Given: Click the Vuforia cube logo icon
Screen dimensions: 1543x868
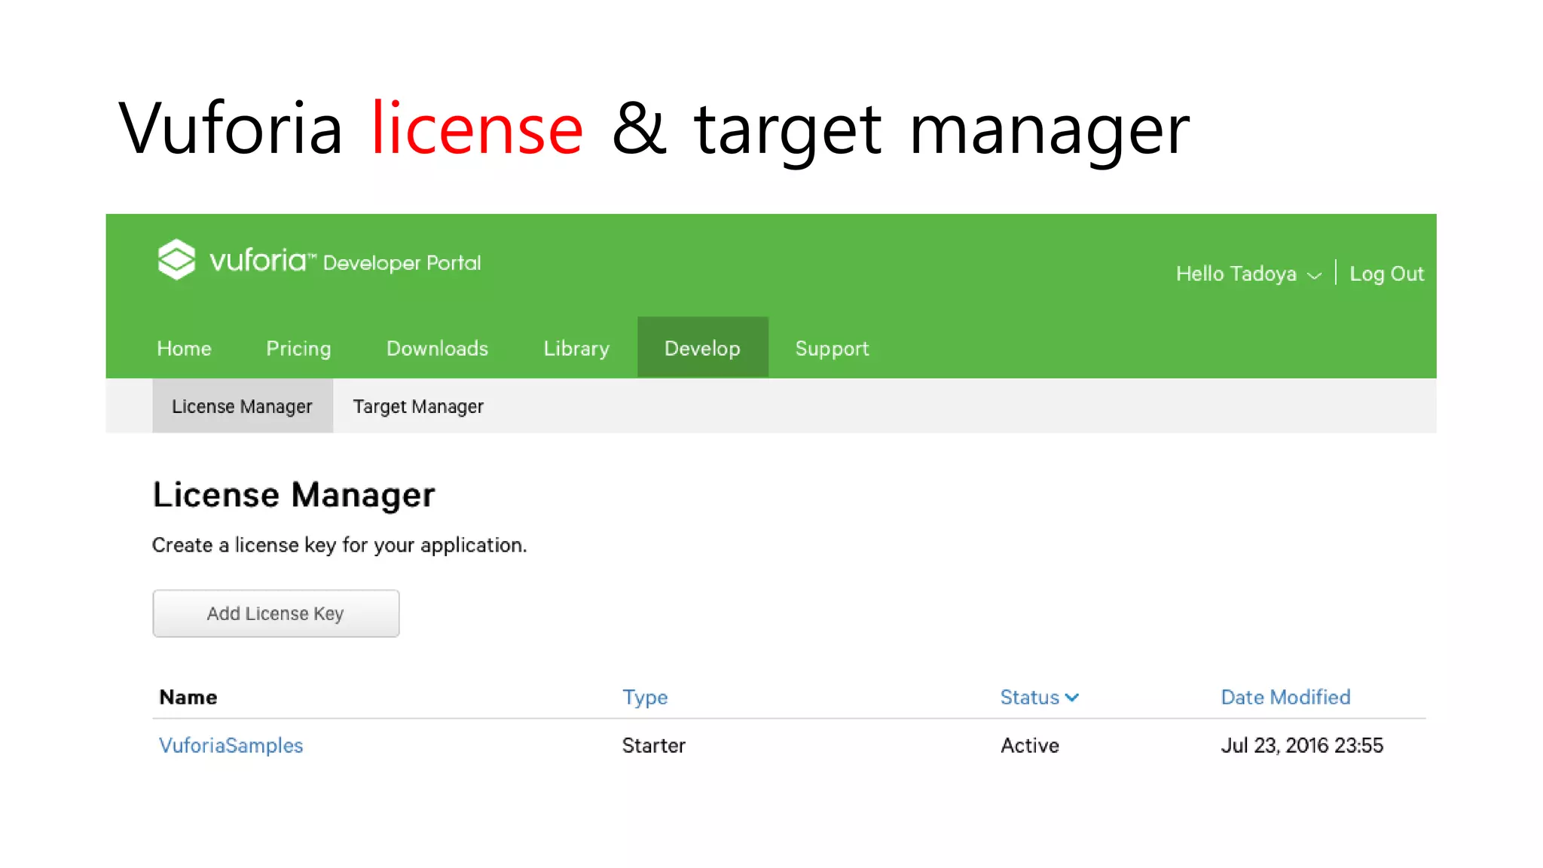Looking at the screenshot, I should coord(176,259).
